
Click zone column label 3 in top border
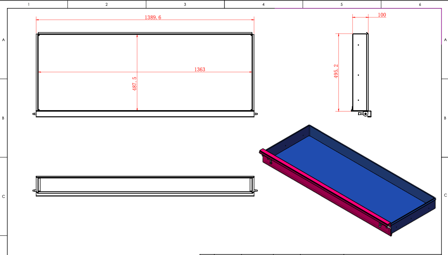pos(185,4)
